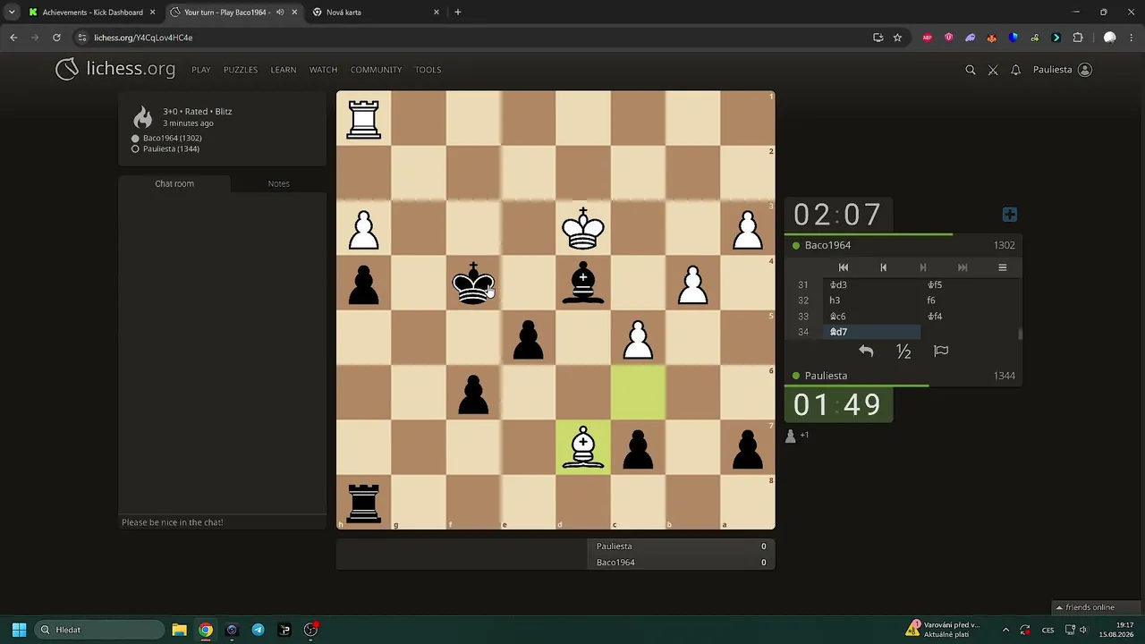Open the board hamburger menu

coord(1002,267)
